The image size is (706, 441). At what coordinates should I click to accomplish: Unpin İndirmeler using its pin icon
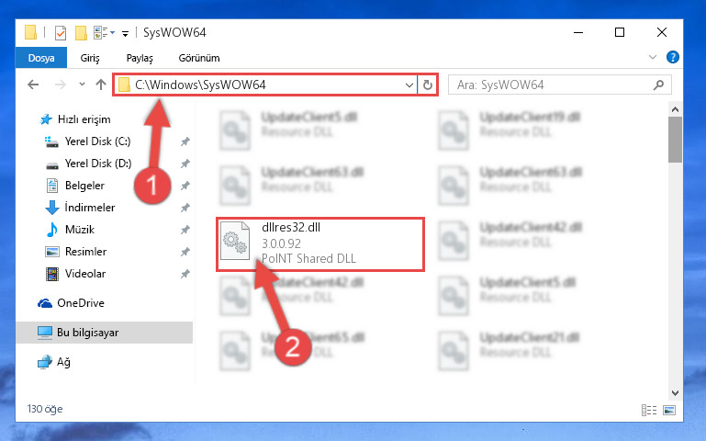point(185,208)
